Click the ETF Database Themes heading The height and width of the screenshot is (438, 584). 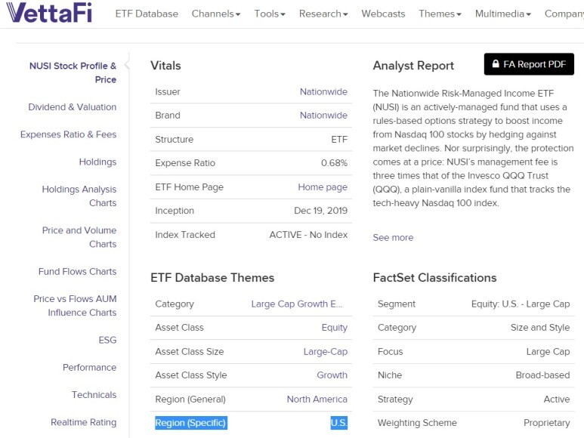pos(212,278)
